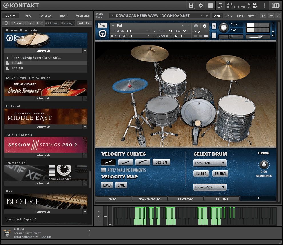The image size is (283, 245).
Task: Adjust the Tuning knob
Action: tap(264, 164)
